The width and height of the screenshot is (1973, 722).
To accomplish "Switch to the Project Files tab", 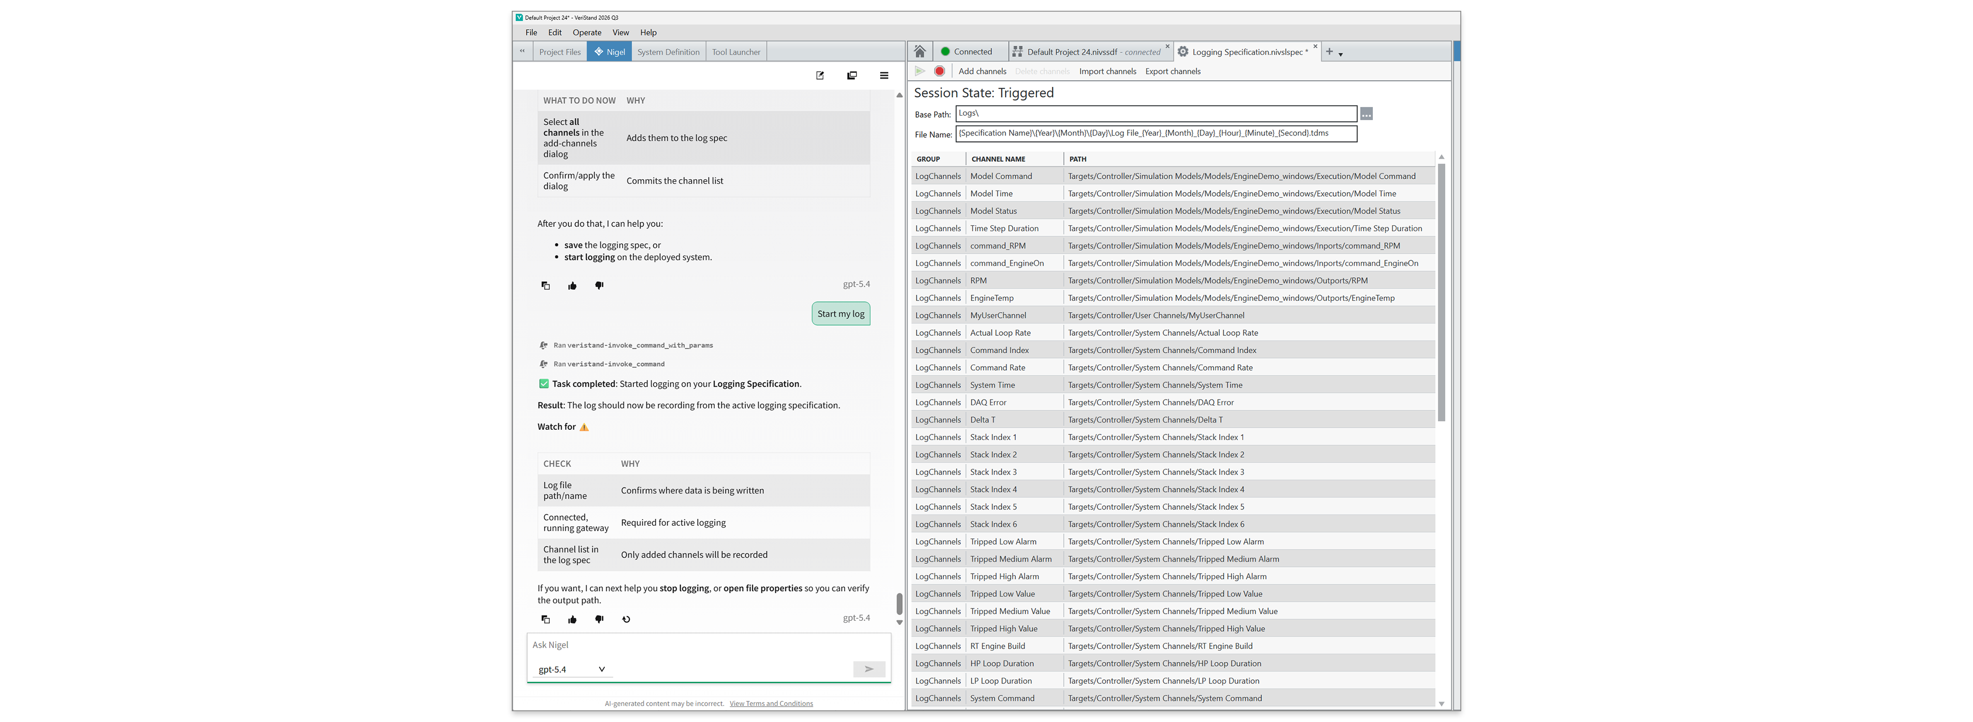I will pos(560,52).
